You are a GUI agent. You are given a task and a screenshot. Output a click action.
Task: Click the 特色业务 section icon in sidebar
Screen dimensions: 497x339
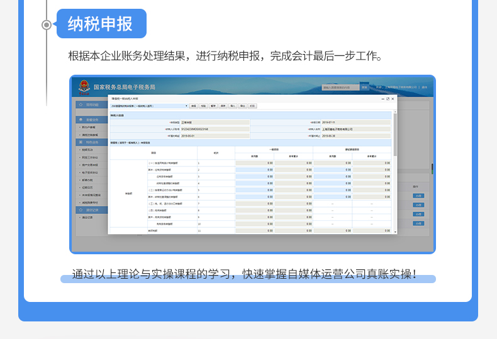pos(81,143)
